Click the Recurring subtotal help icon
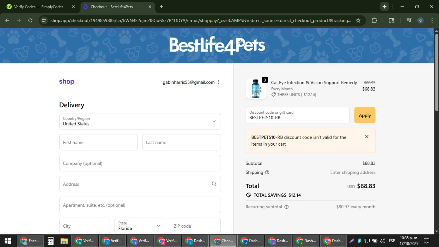439x247 pixels. click(287, 207)
